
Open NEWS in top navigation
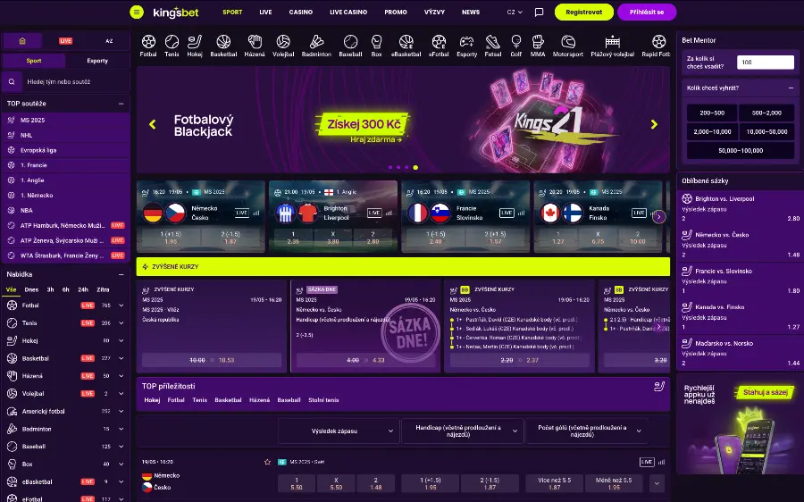(471, 12)
